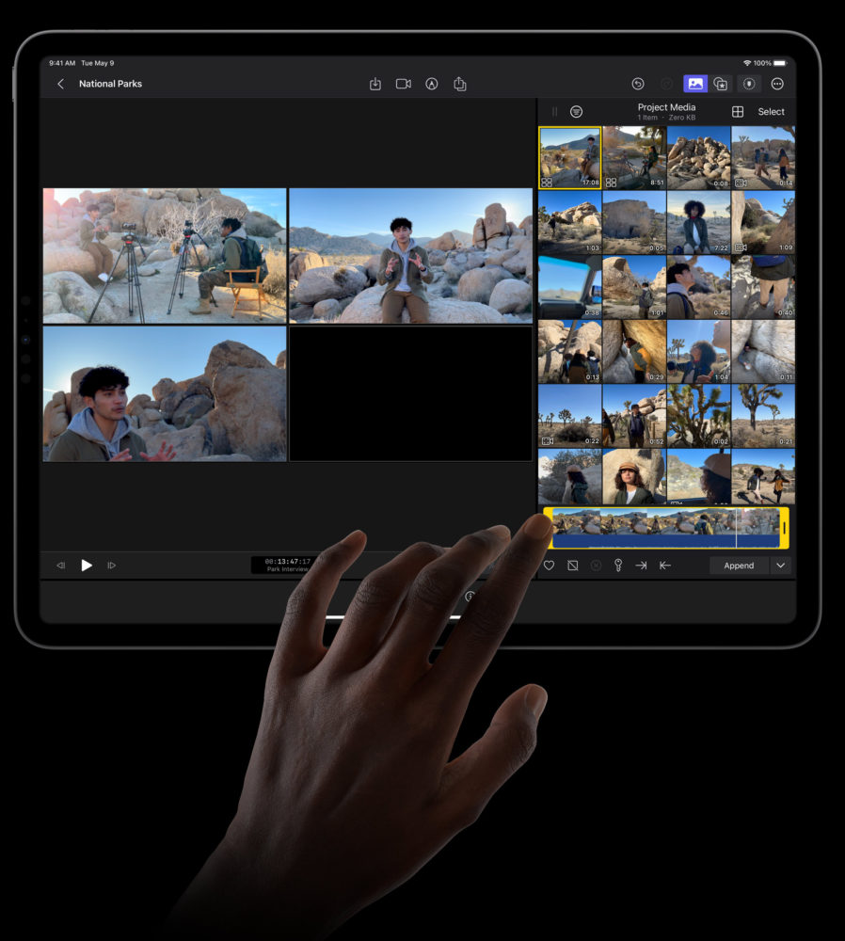Select the 1:01 clip thumbnail
The width and height of the screenshot is (845, 941).
tap(634, 287)
